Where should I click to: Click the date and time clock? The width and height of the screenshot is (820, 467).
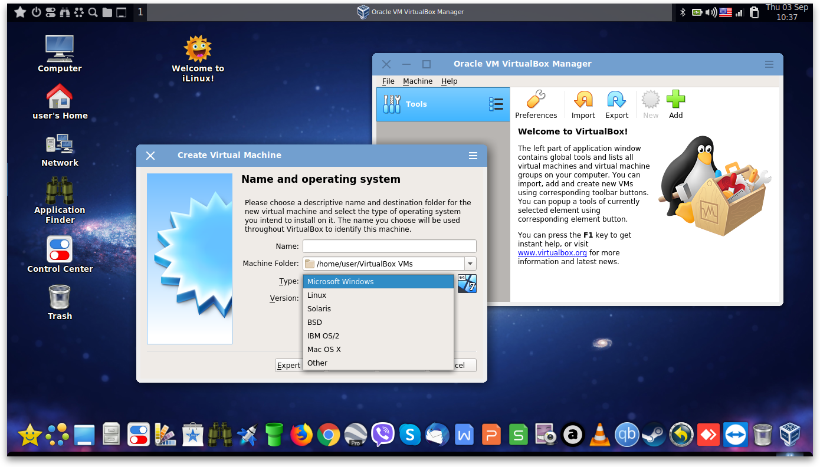(x=787, y=12)
